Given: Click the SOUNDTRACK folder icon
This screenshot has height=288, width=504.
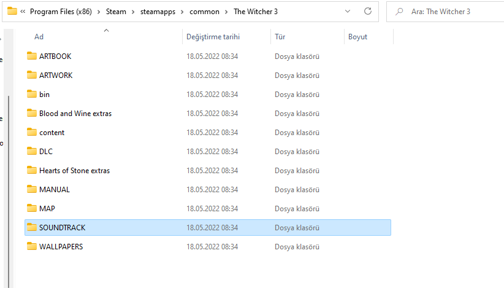Looking at the screenshot, I should (31, 227).
